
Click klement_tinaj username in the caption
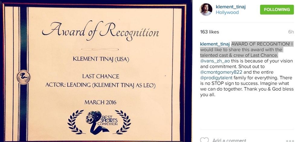tap(215, 44)
